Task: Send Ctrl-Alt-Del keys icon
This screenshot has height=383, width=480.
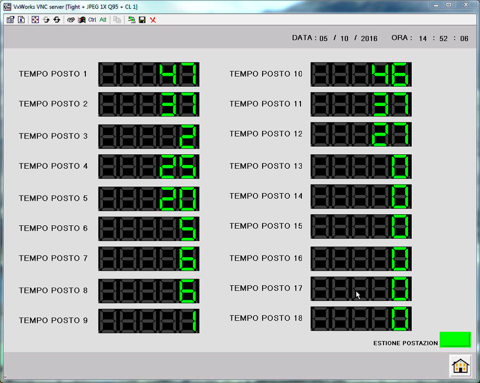Action: 71,20
